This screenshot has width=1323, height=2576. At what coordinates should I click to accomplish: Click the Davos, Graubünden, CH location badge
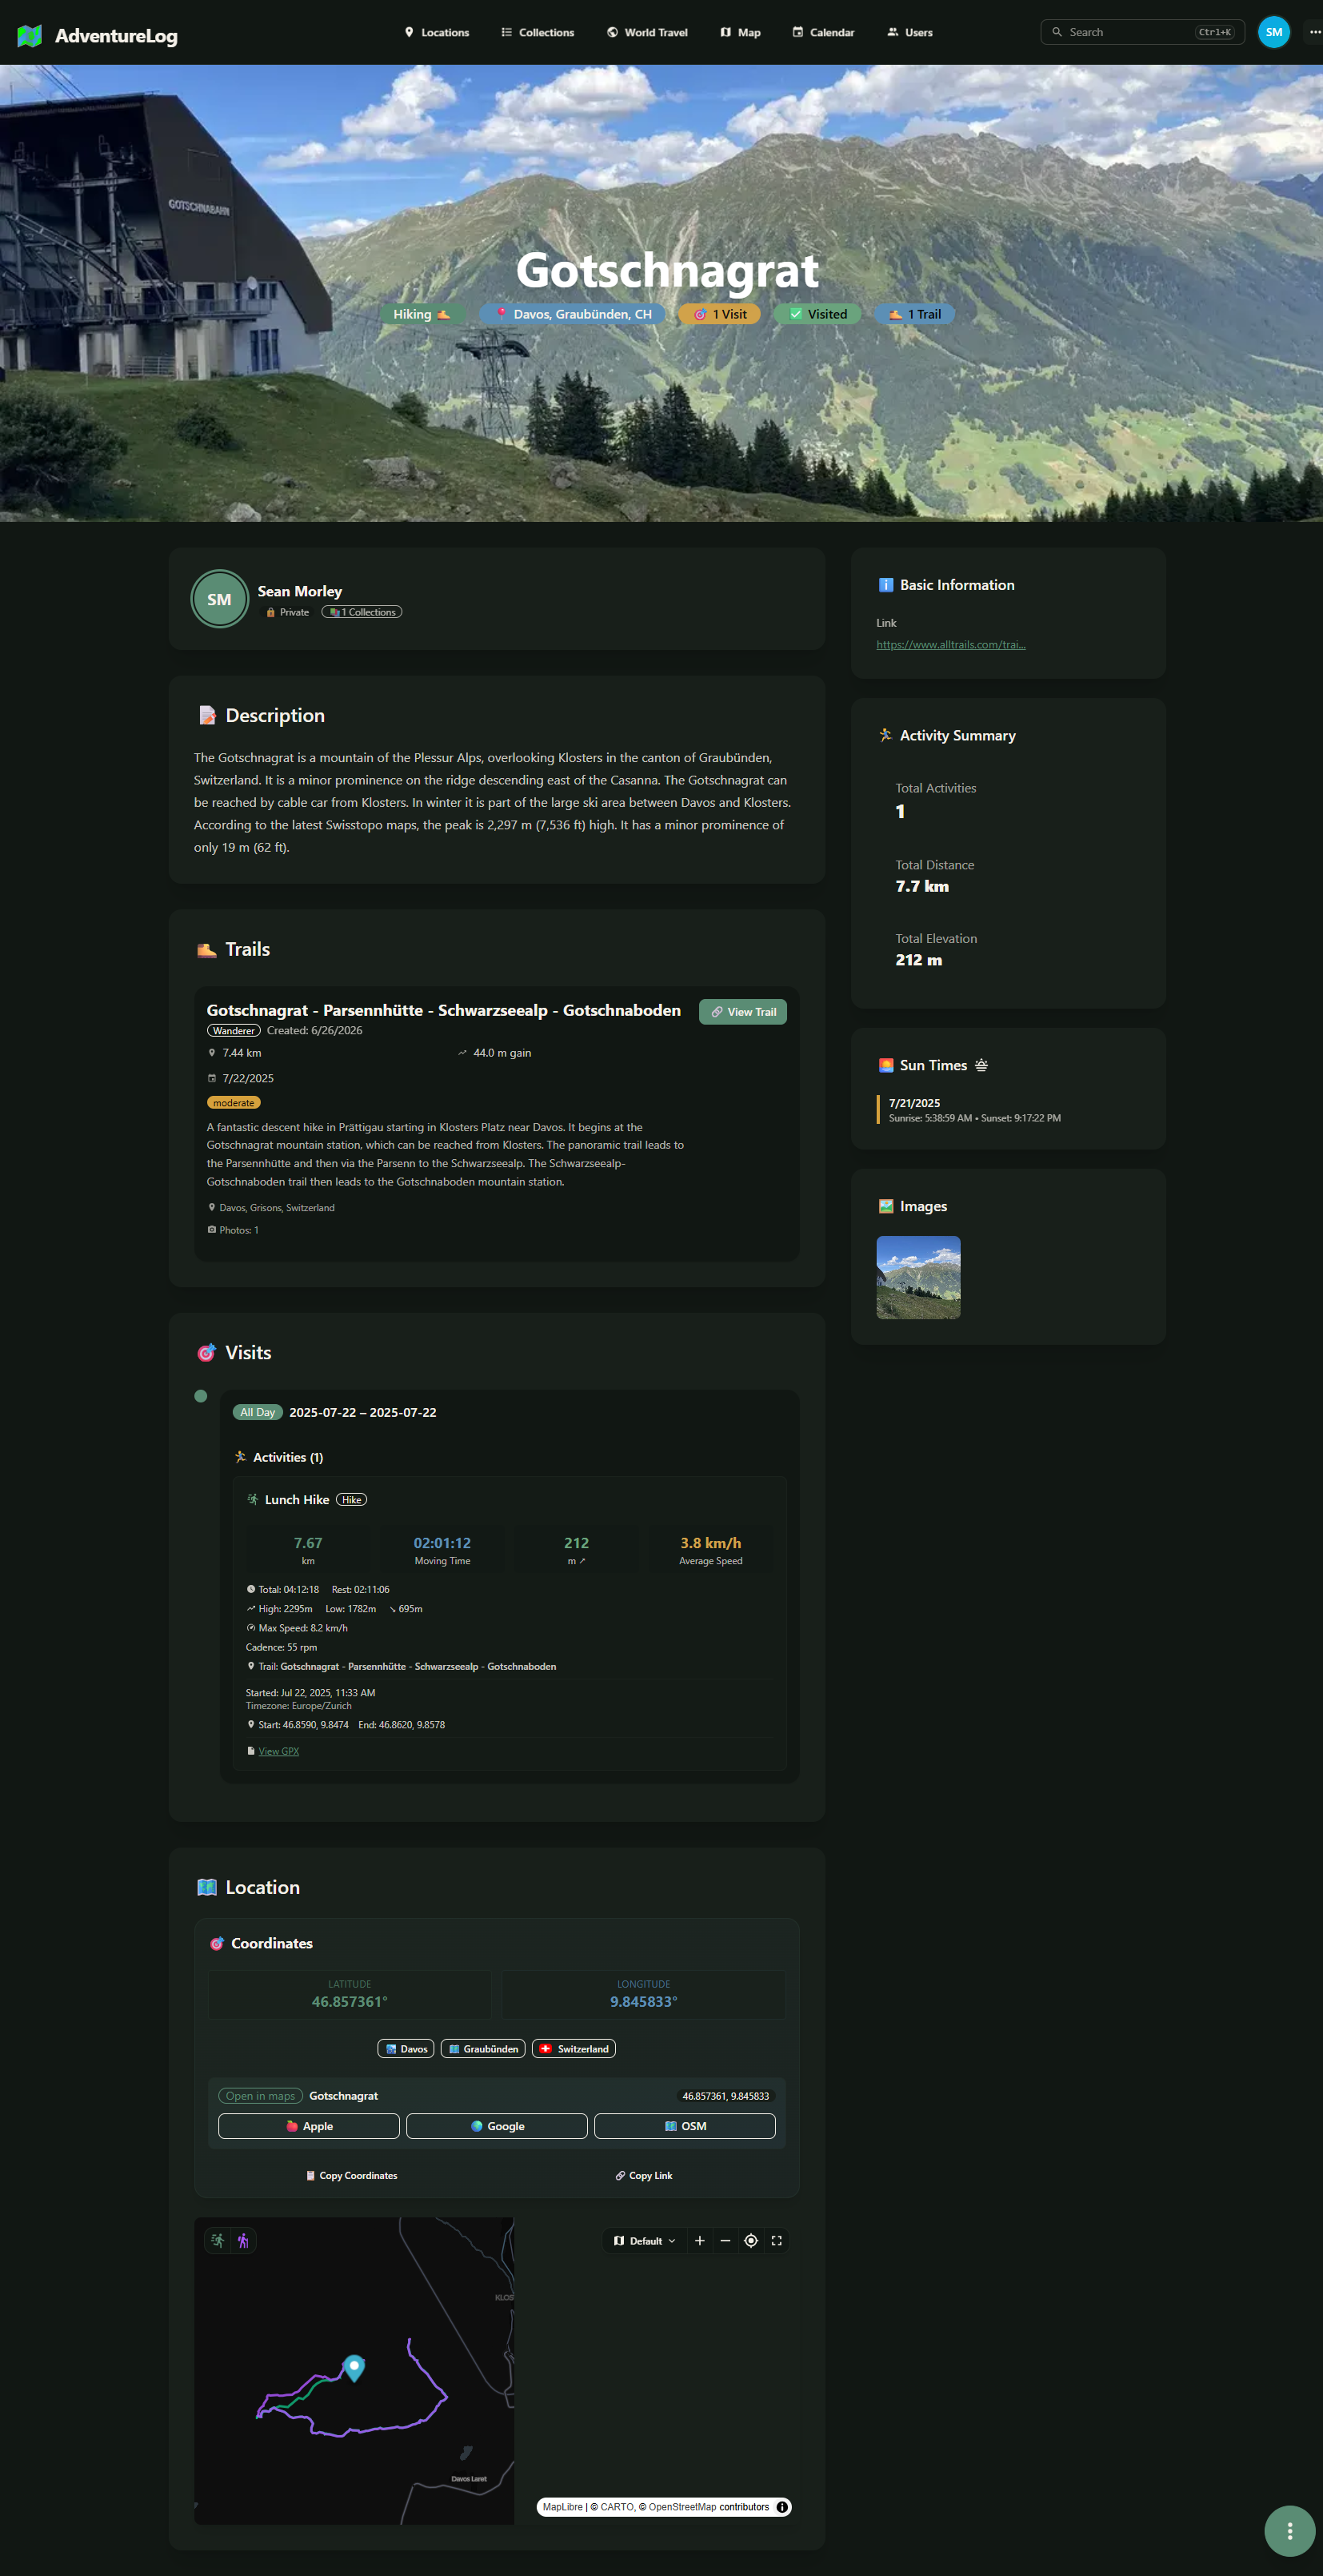[573, 314]
